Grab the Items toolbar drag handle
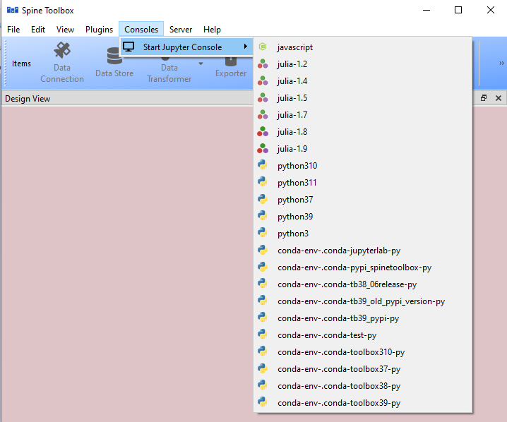This screenshot has height=422, width=507. pyautogui.click(x=5, y=63)
